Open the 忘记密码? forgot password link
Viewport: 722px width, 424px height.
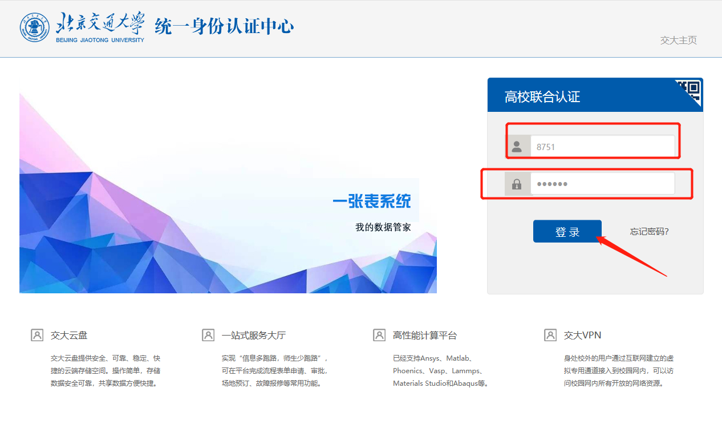(649, 232)
